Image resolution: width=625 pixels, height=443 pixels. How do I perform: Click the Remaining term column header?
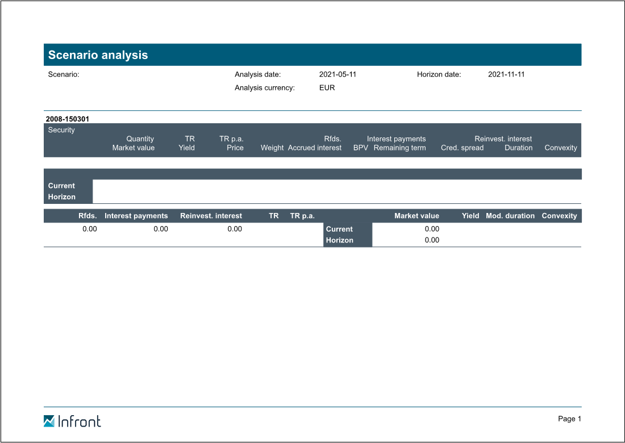[399, 148]
